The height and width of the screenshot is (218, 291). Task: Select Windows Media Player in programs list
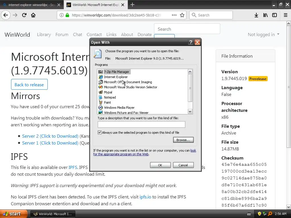tap(119, 108)
